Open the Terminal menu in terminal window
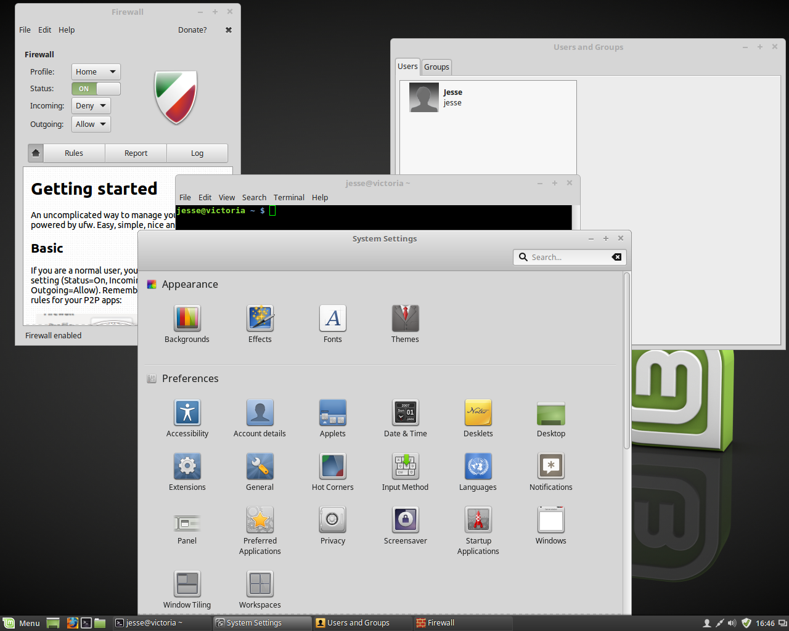 (289, 197)
